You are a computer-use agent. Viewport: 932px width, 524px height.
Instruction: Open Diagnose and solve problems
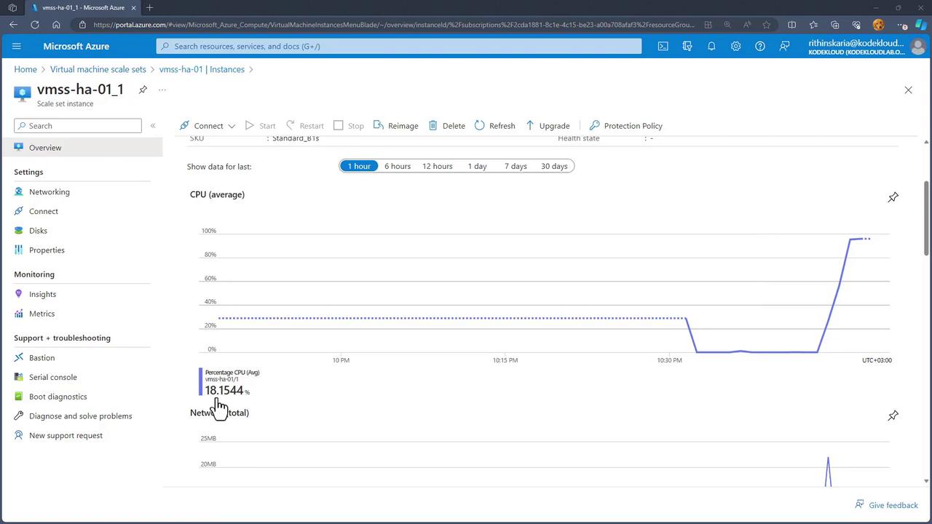[x=82, y=416]
